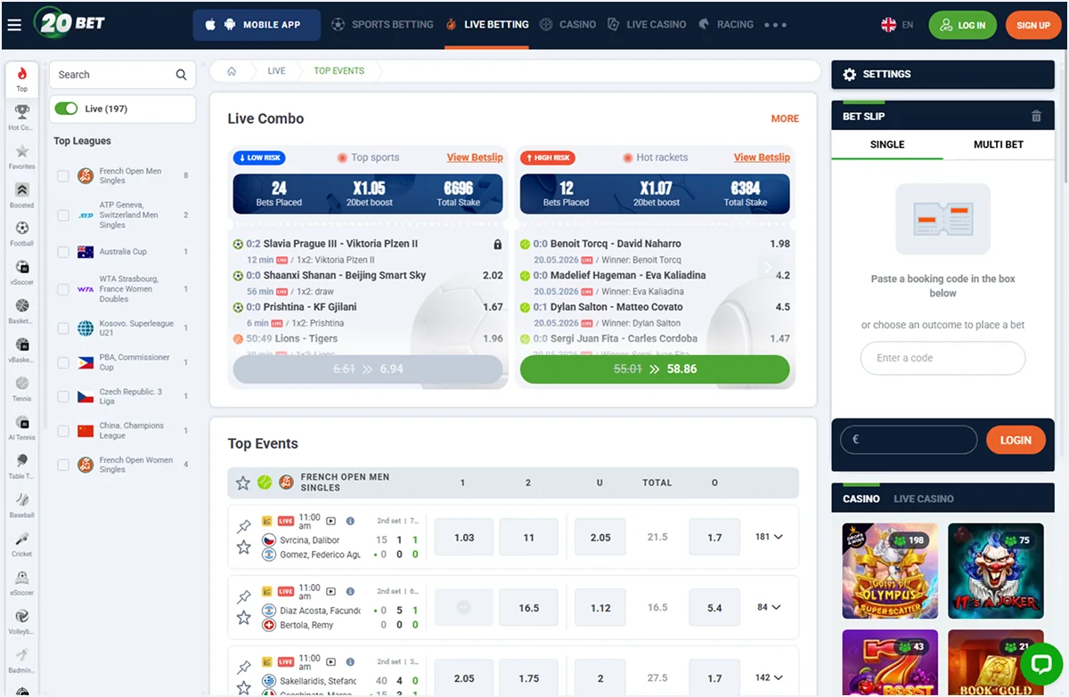Expand 181 markets for Svrcina match
This screenshot has width=1069, height=697.
(769, 537)
